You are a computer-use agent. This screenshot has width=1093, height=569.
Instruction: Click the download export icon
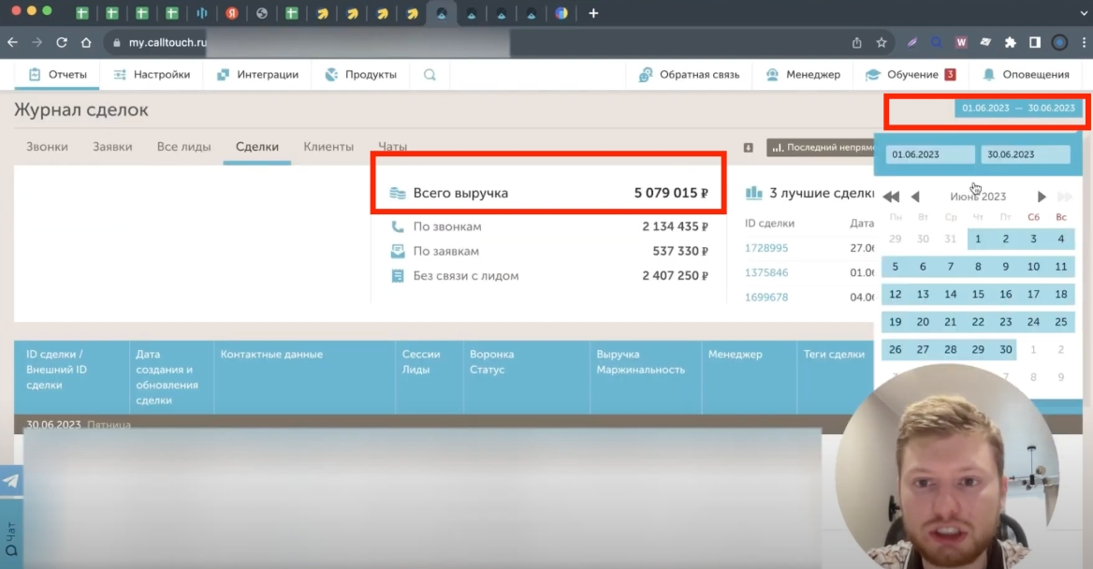pyautogui.click(x=748, y=148)
